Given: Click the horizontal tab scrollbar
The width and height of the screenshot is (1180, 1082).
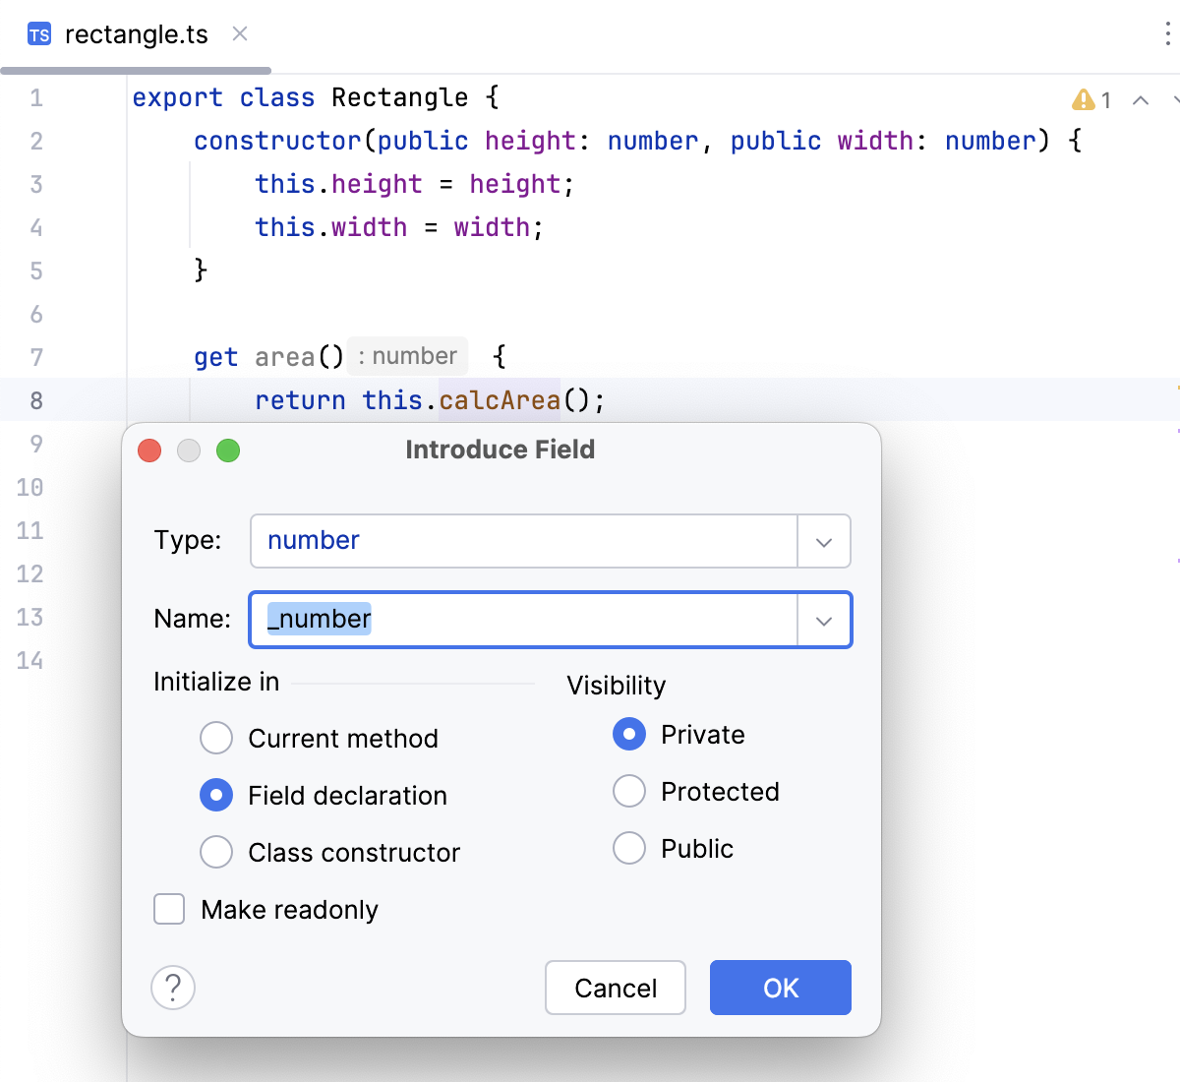Looking at the screenshot, I should pyautogui.click(x=138, y=69).
